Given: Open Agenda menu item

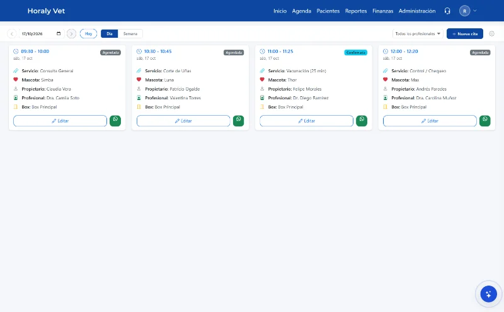Looking at the screenshot, I should [302, 11].
